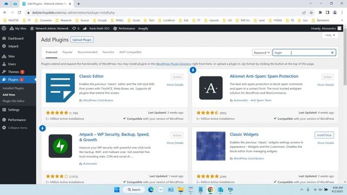347x195 pixels.
Task: Open Plugins in sidebar
Action: pos(18,80)
